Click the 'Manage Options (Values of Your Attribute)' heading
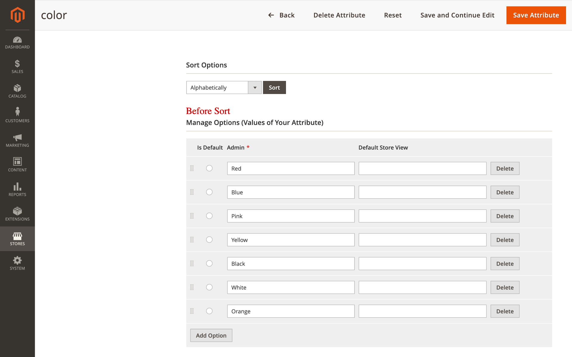The image size is (572, 357). tap(255, 123)
